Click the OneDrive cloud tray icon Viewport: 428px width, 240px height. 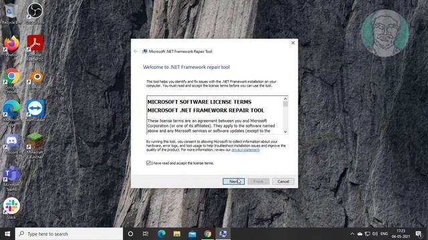pos(360,234)
